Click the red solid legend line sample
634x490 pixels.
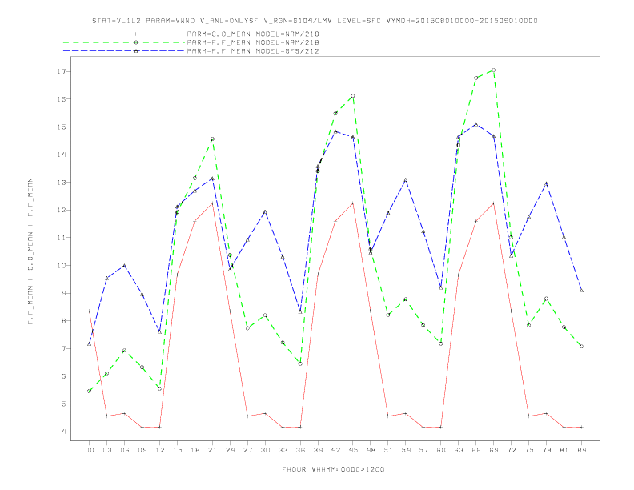(x=124, y=34)
